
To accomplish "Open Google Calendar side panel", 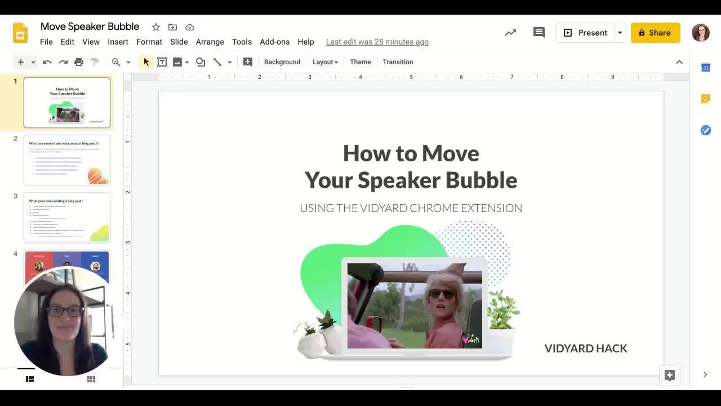I will (706, 68).
